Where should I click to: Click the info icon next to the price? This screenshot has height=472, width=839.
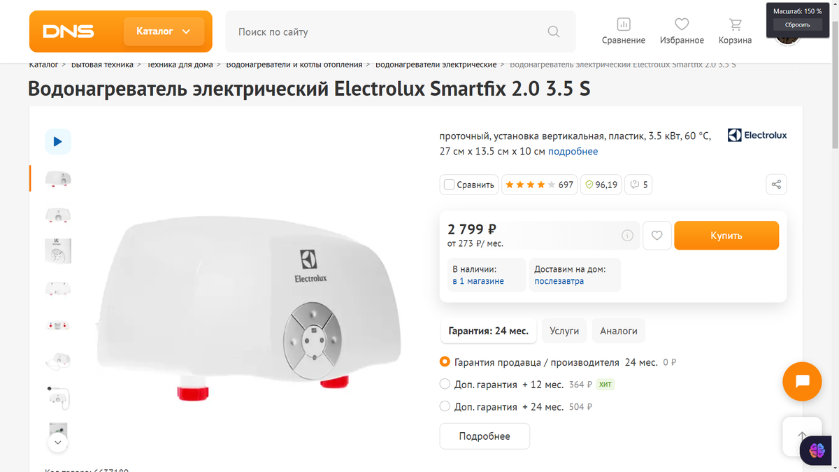click(627, 235)
